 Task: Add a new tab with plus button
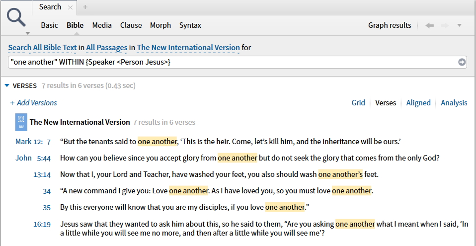[85, 7]
